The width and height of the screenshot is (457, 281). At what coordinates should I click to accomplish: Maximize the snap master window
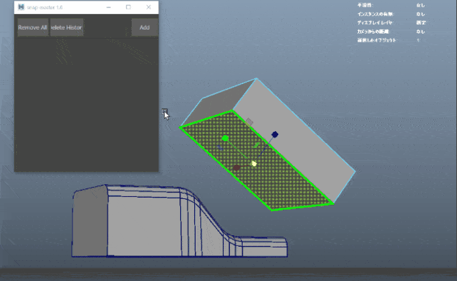[x=128, y=7]
